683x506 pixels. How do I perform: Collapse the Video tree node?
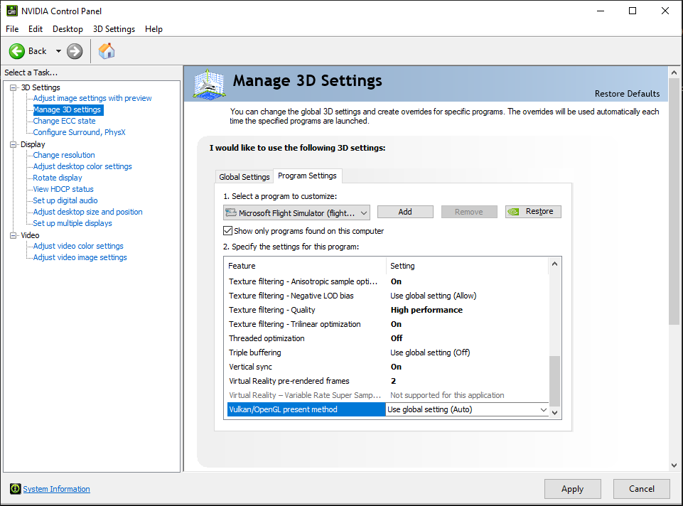click(x=13, y=235)
